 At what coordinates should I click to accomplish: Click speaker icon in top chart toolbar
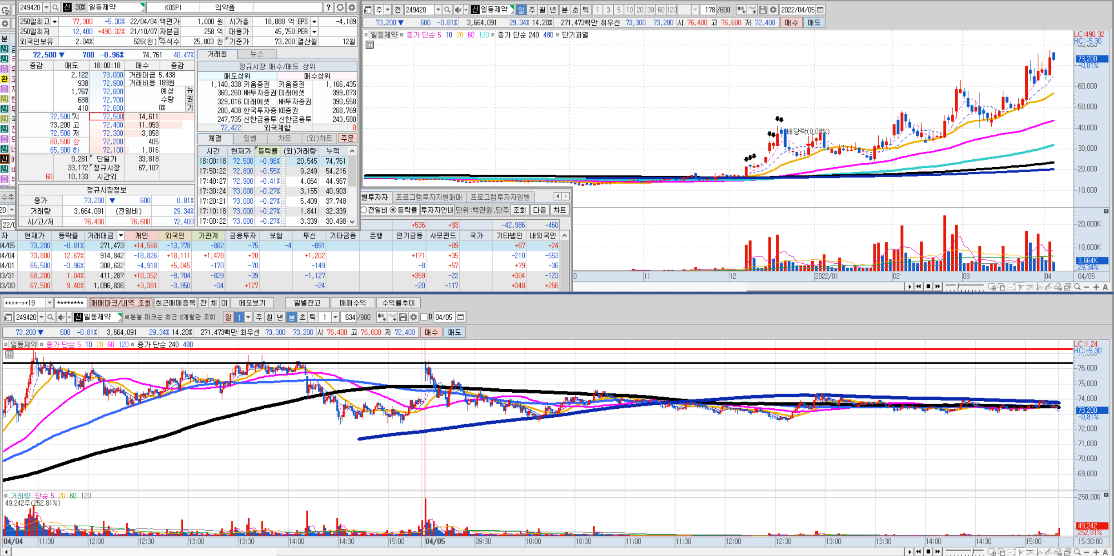(458, 10)
